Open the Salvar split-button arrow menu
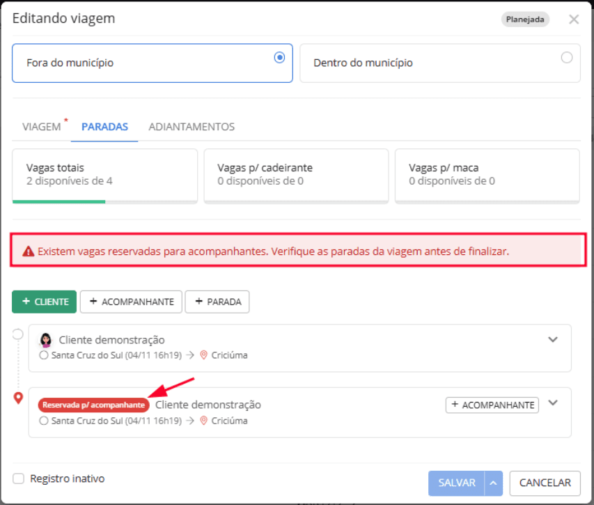Image resolution: width=594 pixels, height=505 pixels. point(494,483)
